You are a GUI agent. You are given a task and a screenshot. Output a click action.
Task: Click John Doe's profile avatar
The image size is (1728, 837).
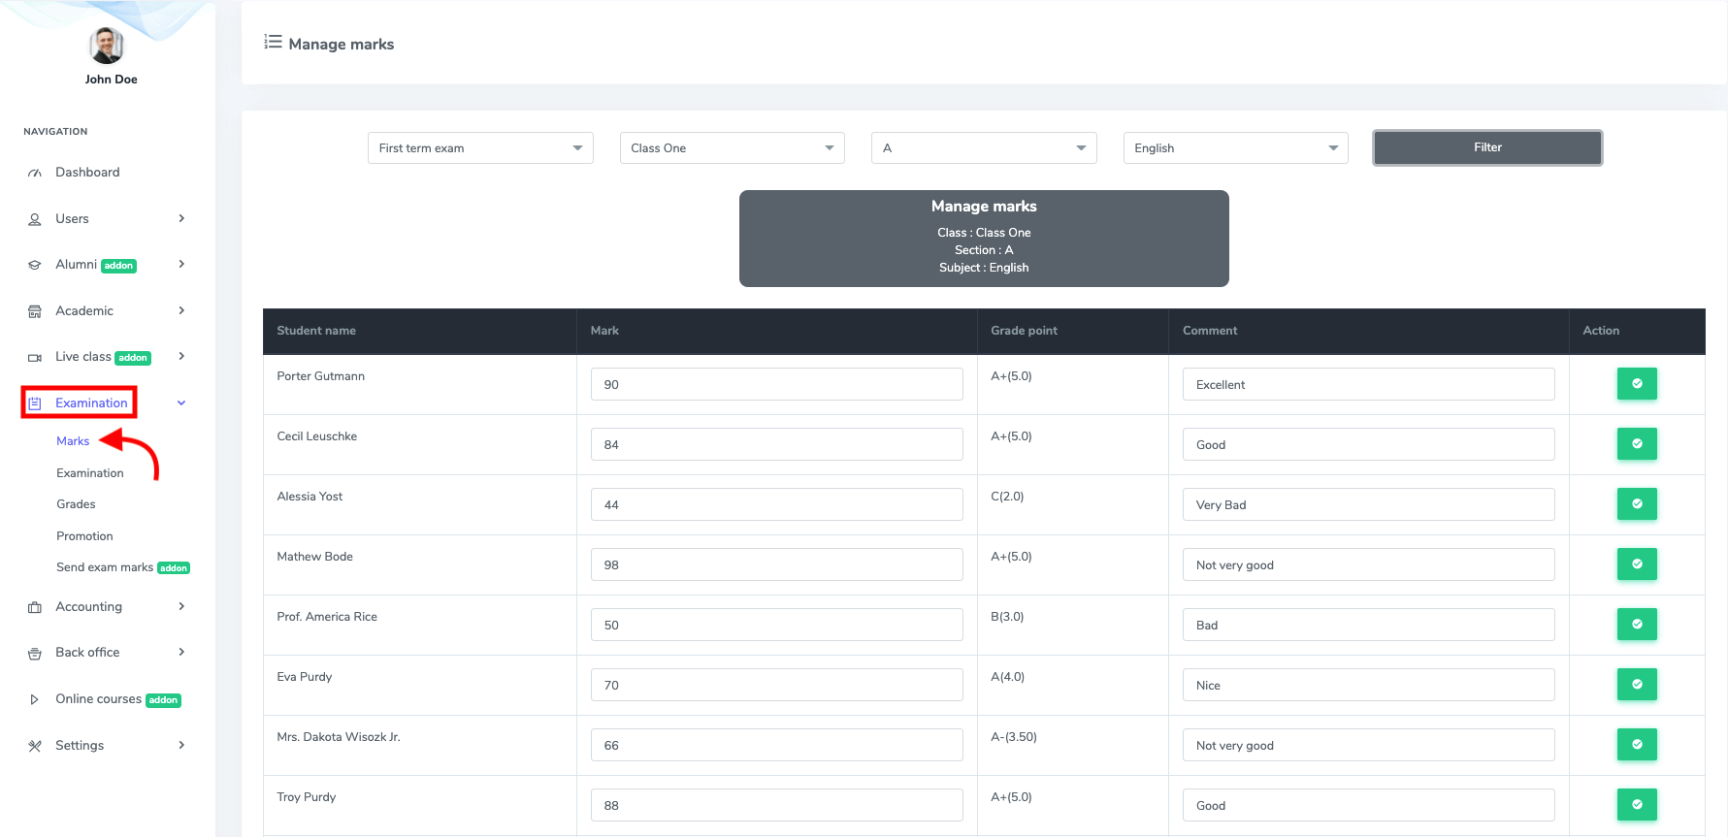107,46
